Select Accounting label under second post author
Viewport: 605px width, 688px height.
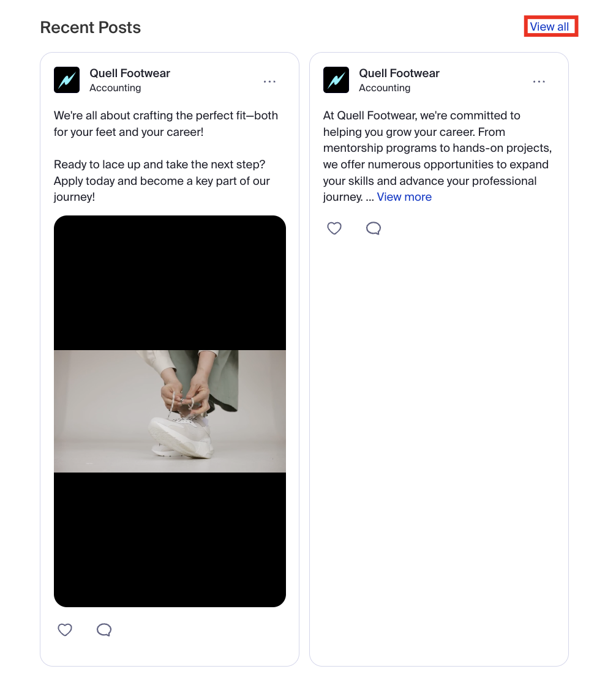[385, 88]
